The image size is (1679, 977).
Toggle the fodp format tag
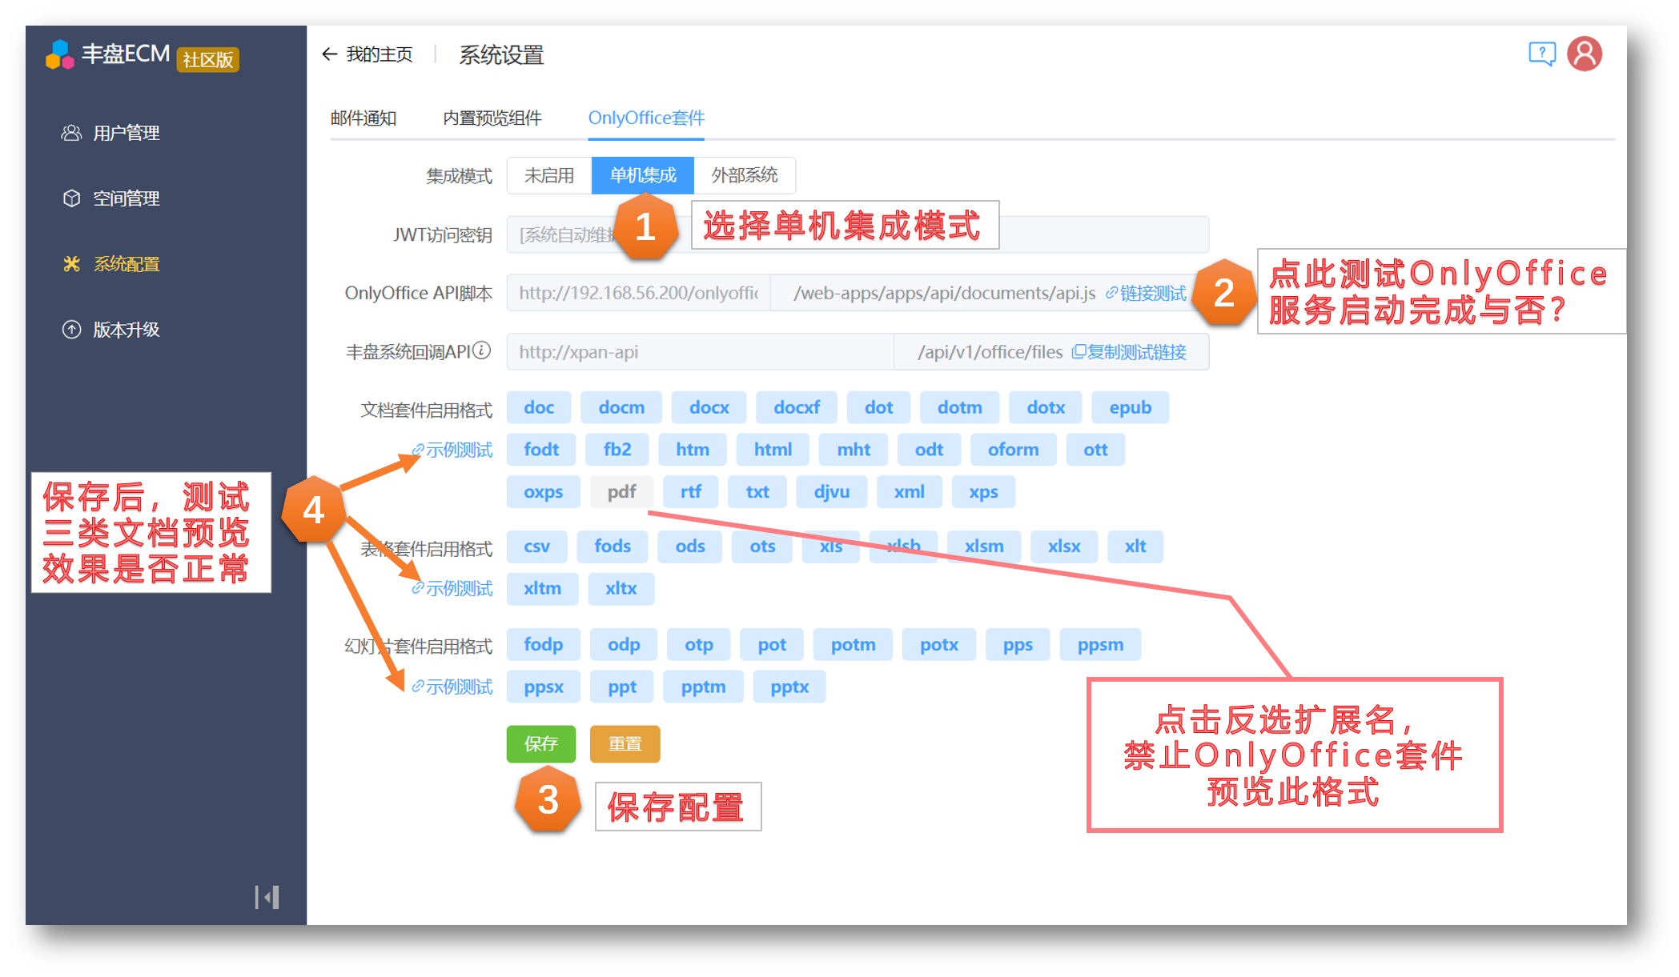pos(544,645)
